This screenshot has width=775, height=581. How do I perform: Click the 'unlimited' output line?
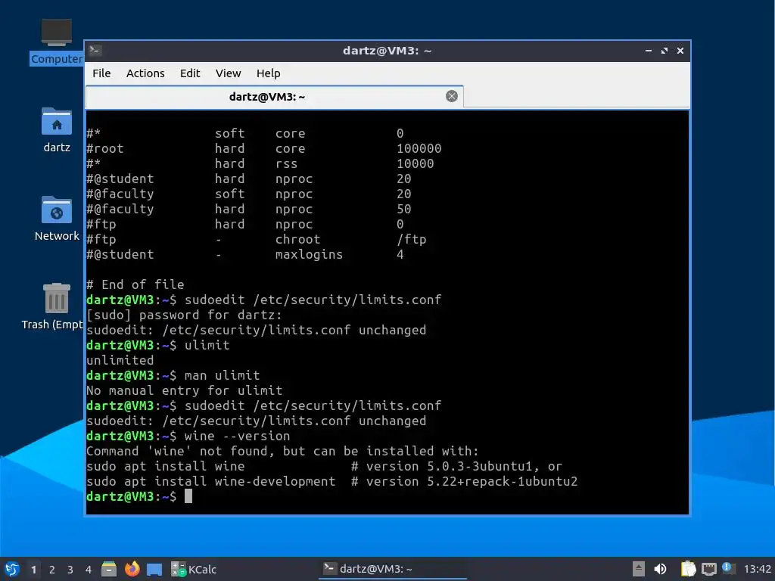click(120, 361)
